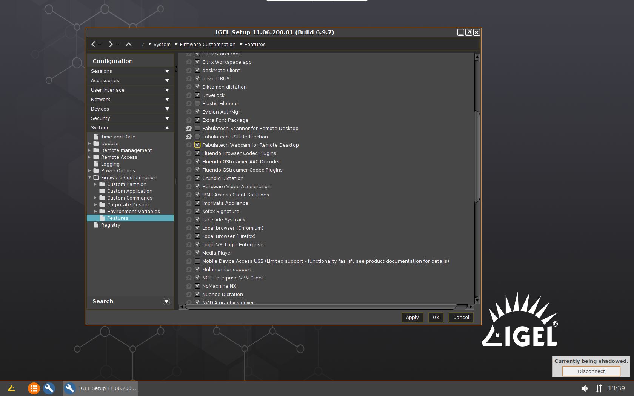The width and height of the screenshot is (634, 396).
Task: Click the reset icon next to Lakeside SysTrack
Action: [189, 220]
